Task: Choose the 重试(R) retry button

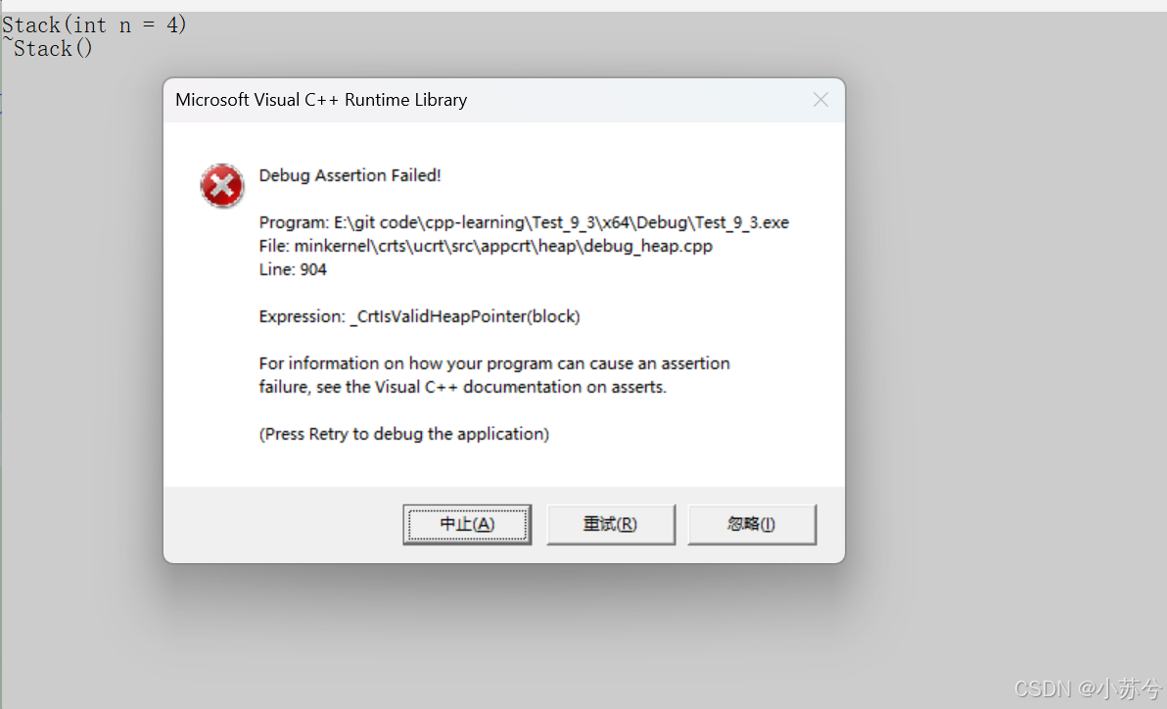Action: click(x=610, y=524)
